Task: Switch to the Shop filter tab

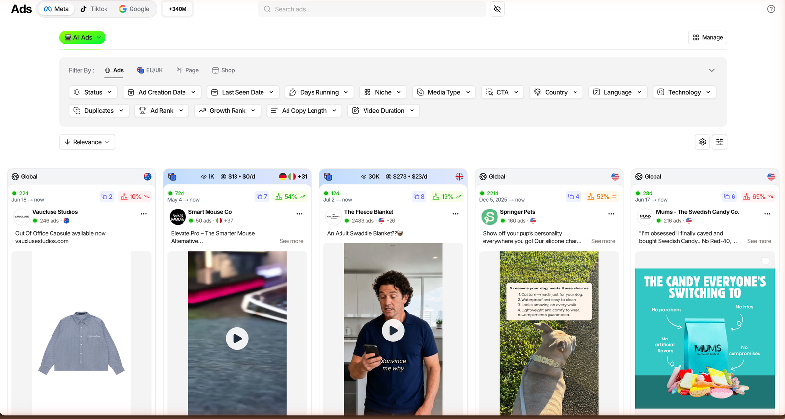Action: (223, 70)
